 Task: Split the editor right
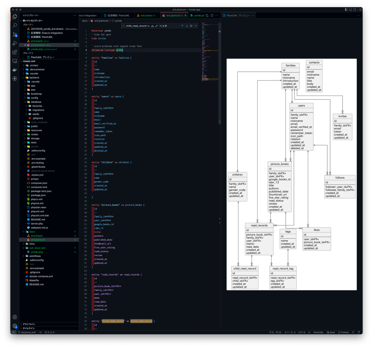[x=212, y=15]
